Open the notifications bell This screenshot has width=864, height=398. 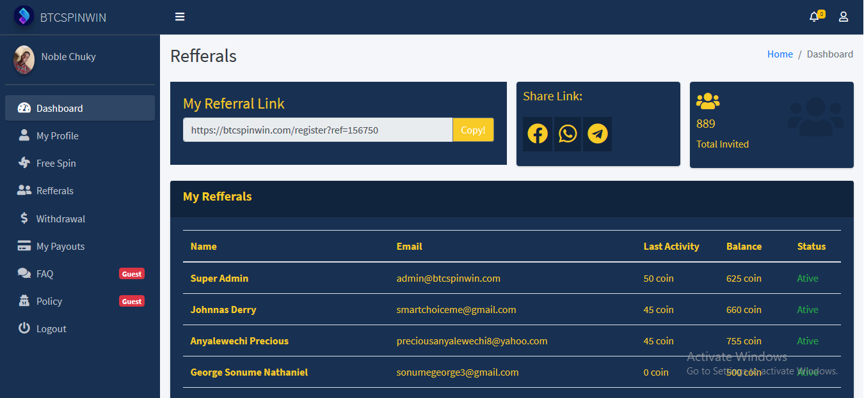(x=814, y=17)
